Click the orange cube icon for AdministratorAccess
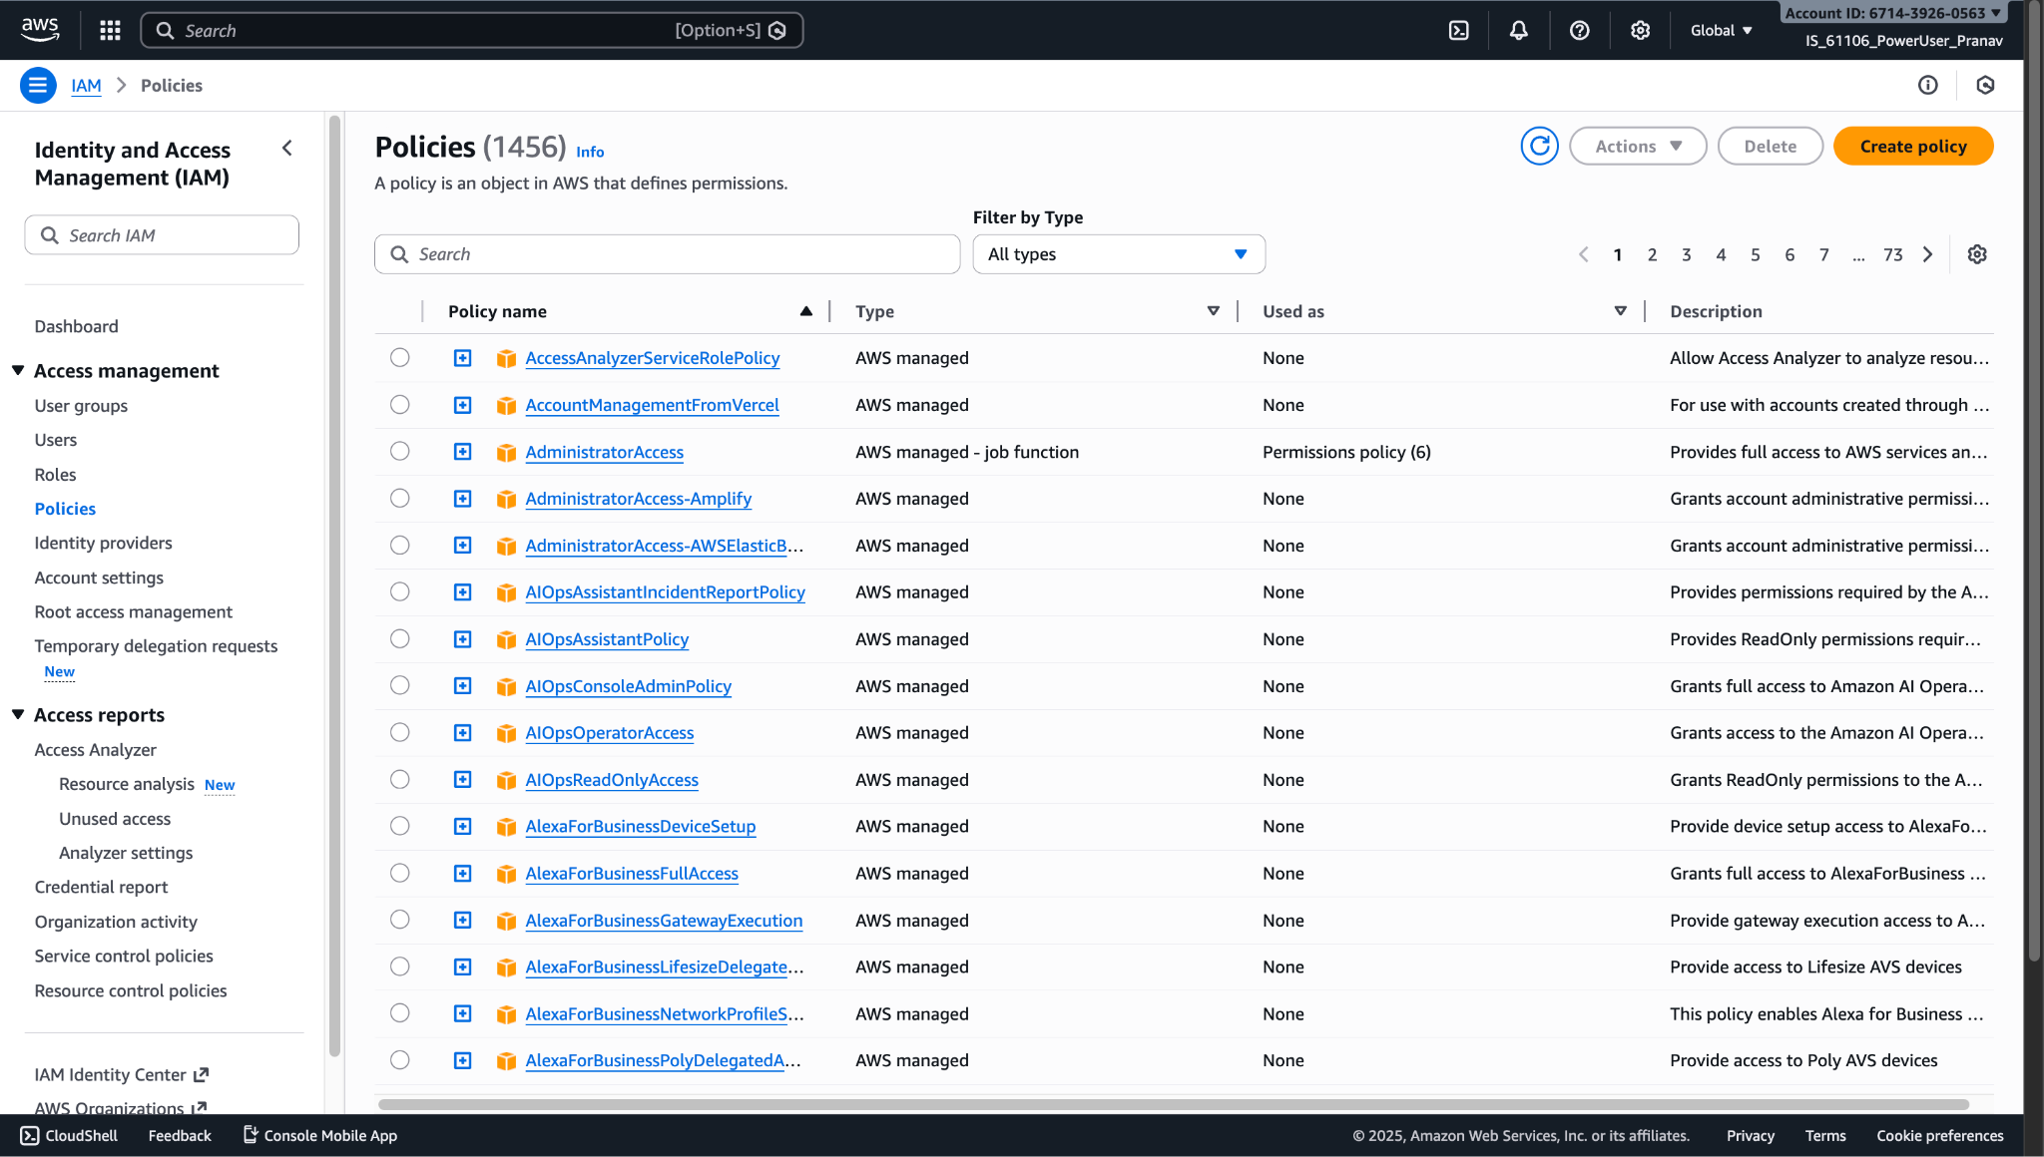Image resolution: width=2044 pixels, height=1157 pixels. coord(506,452)
